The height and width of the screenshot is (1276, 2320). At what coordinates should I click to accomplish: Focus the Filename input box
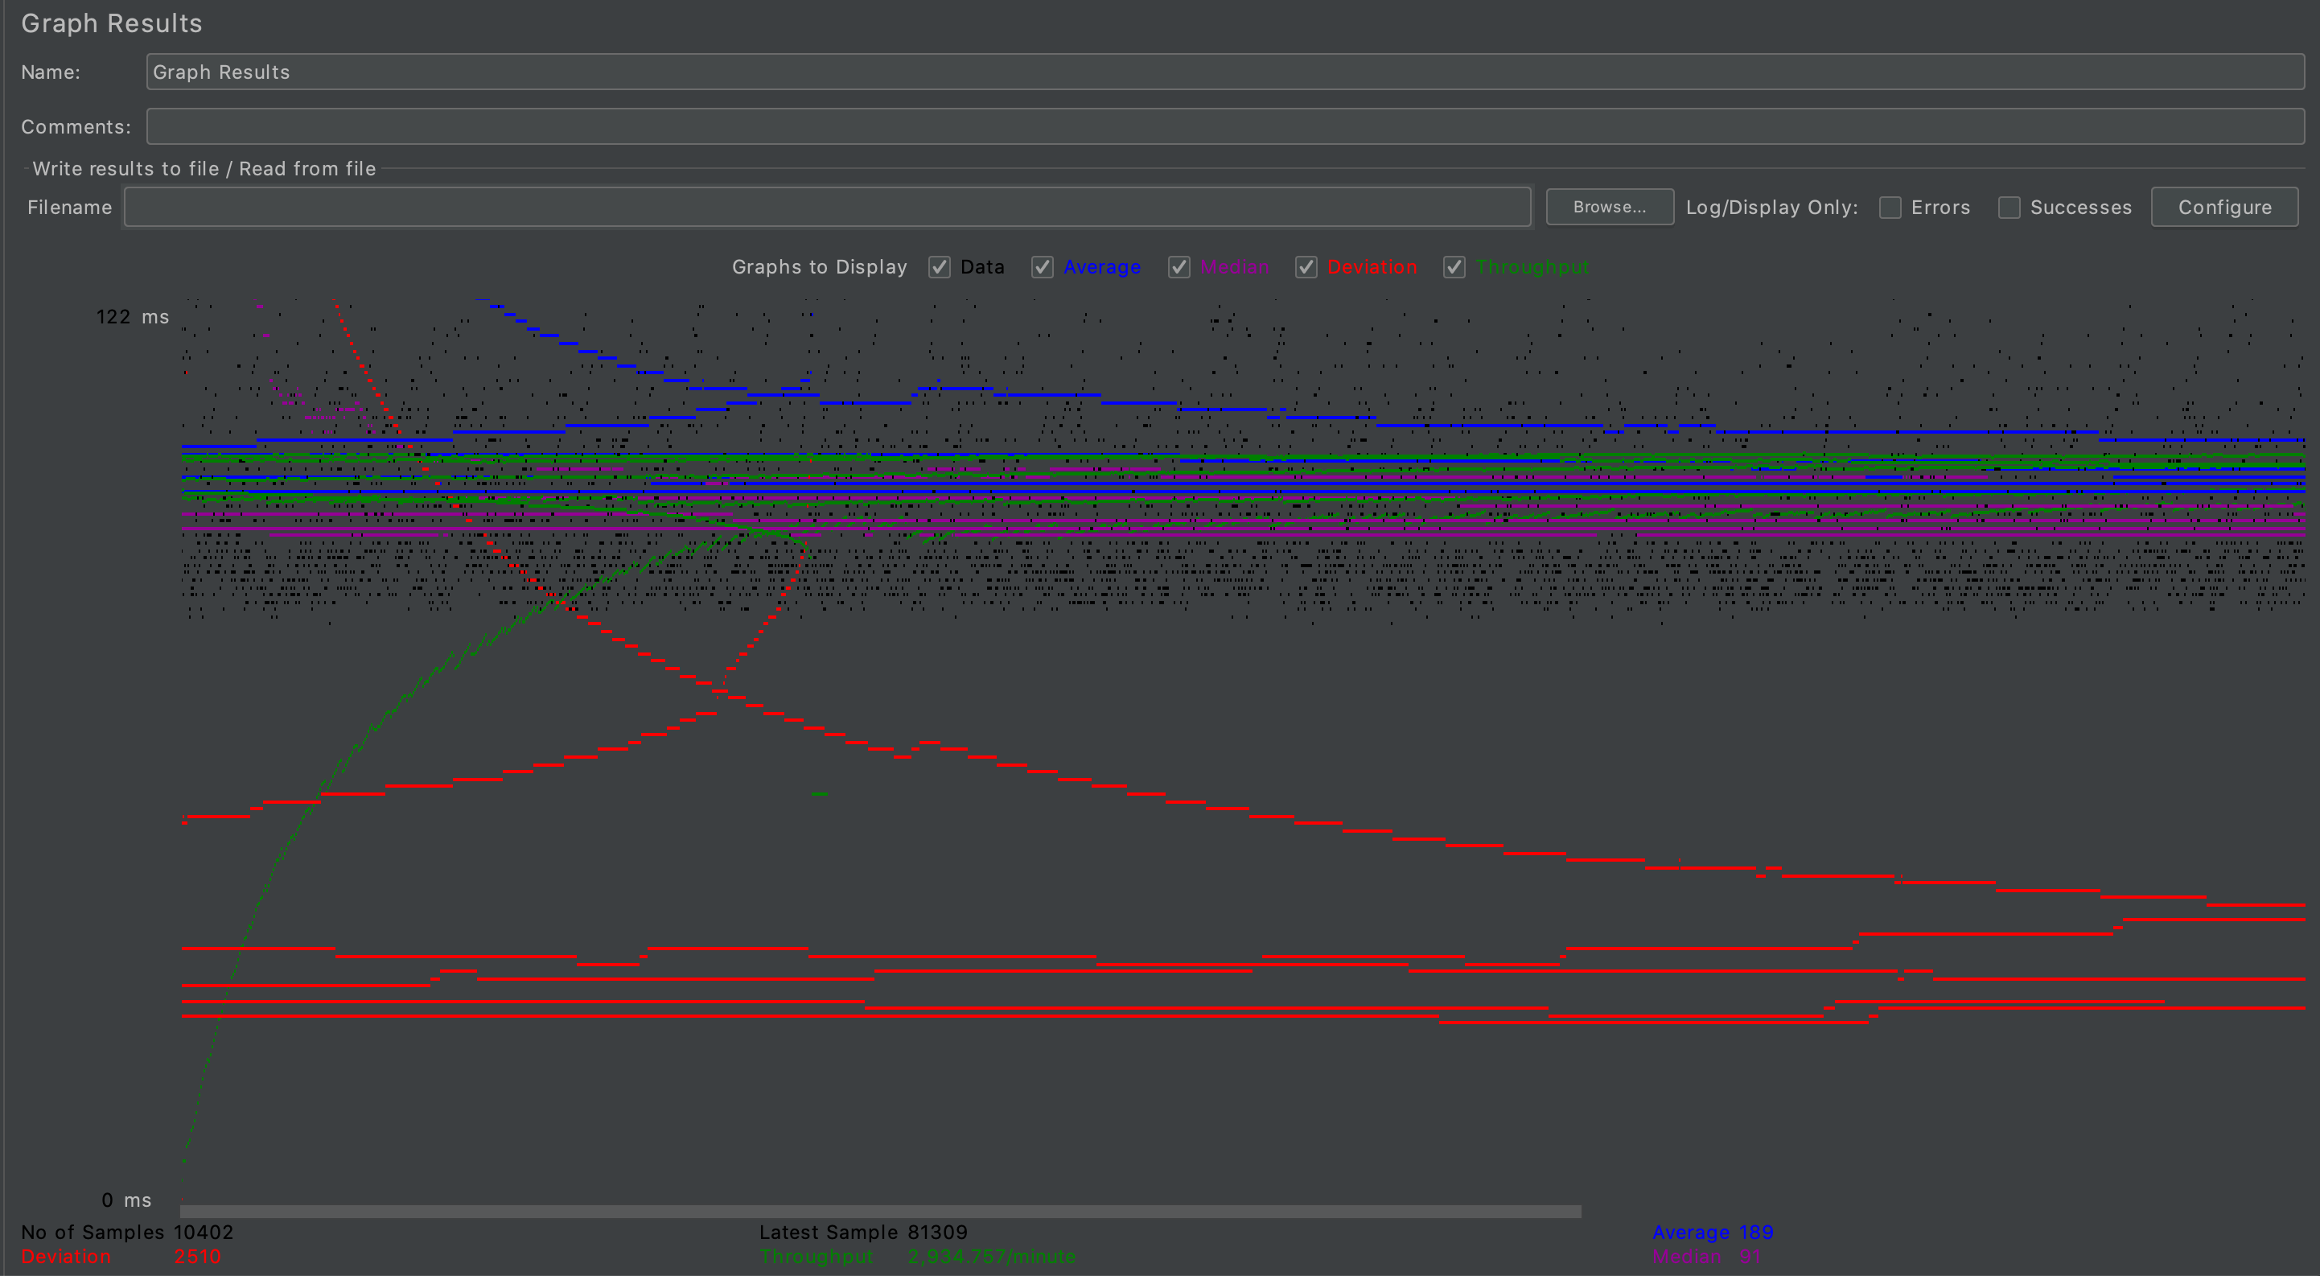[x=827, y=207]
